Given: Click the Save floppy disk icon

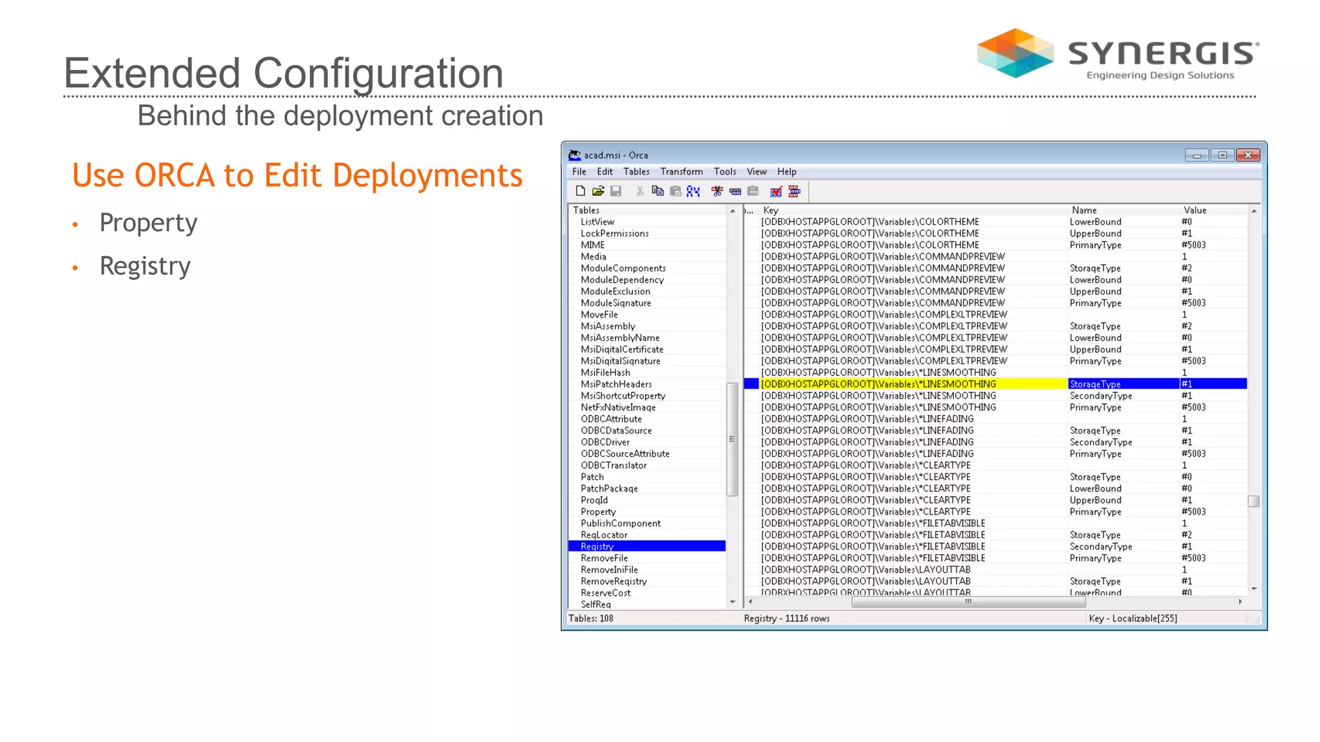Looking at the screenshot, I should [x=616, y=191].
